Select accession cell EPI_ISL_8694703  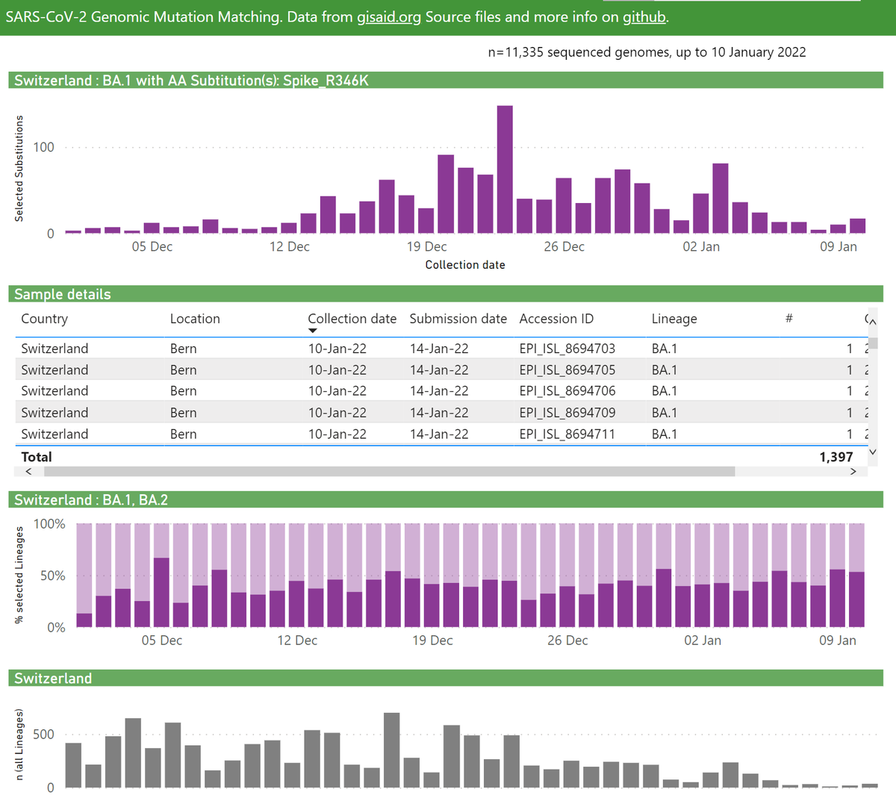tap(567, 349)
